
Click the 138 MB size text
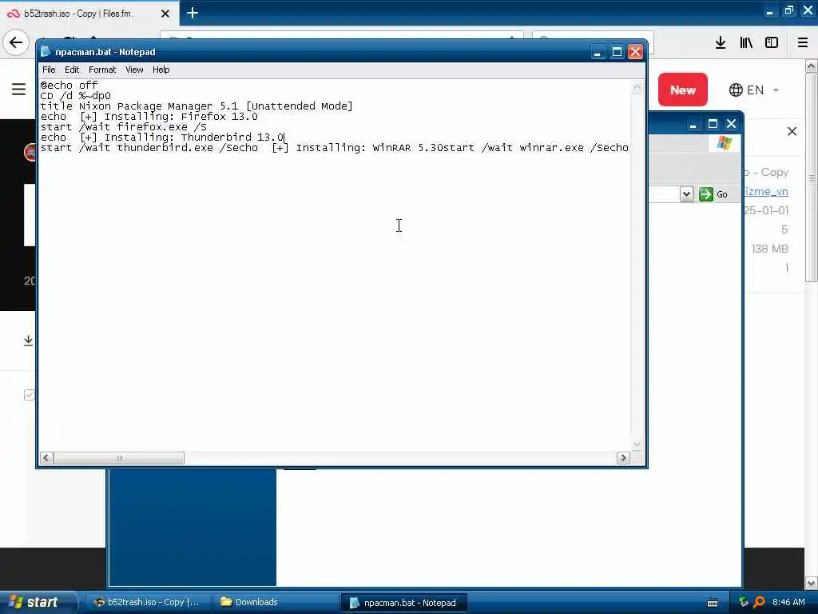pyautogui.click(x=769, y=249)
